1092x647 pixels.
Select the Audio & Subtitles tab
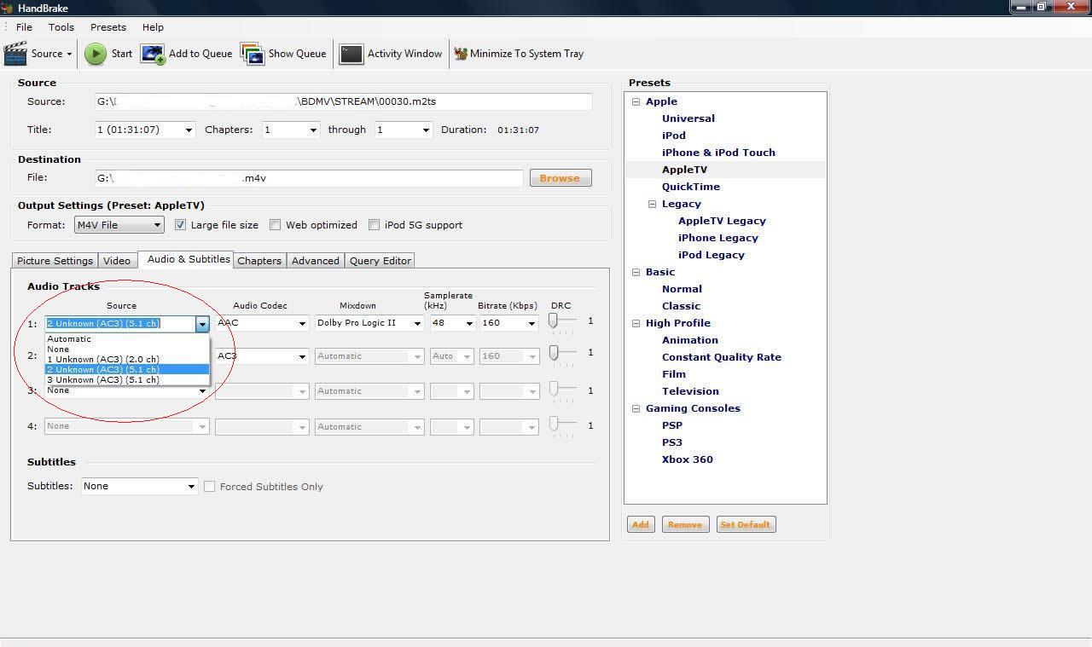pyautogui.click(x=188, y=259)
